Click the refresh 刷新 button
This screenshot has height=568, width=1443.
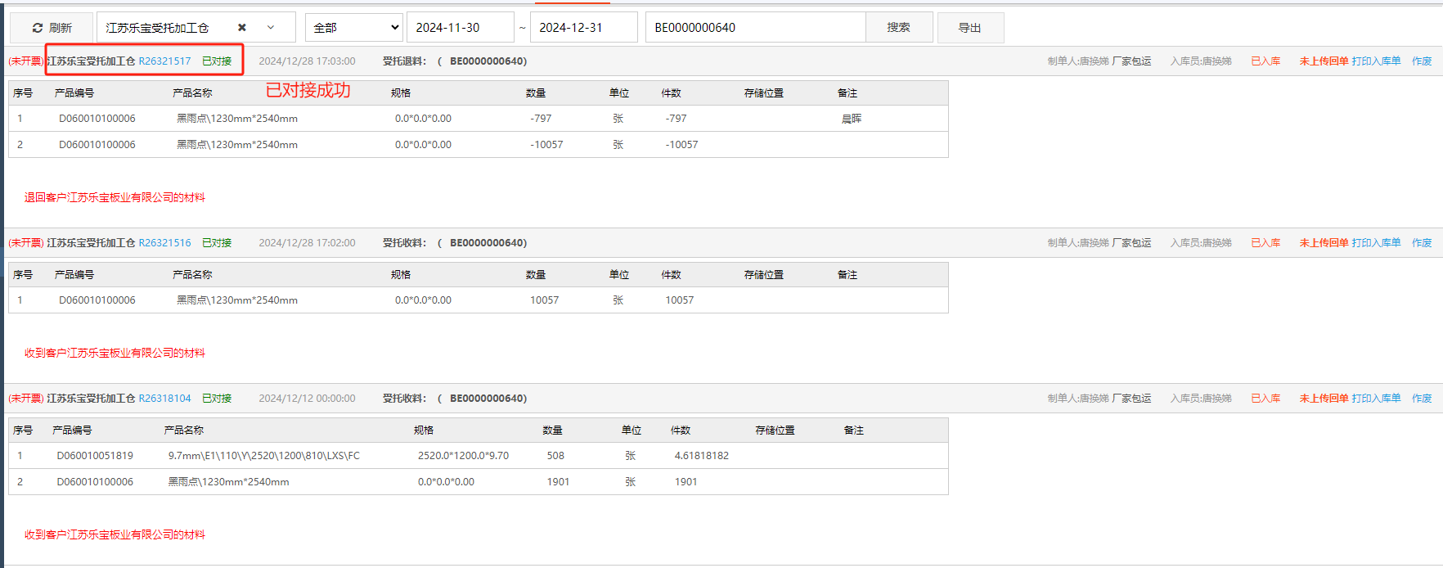[x=52, y=28]
